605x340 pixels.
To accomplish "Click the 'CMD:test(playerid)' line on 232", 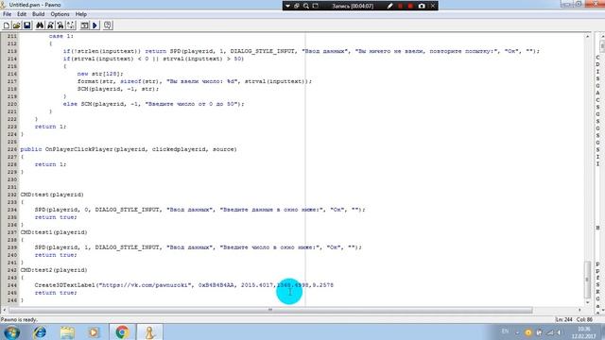I will [52, 195].
